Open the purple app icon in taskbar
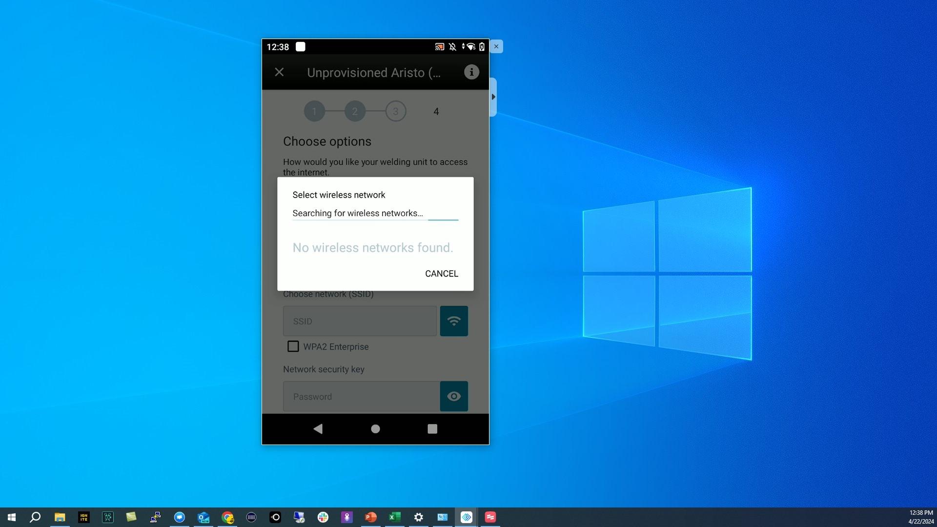 pos(347,517)
